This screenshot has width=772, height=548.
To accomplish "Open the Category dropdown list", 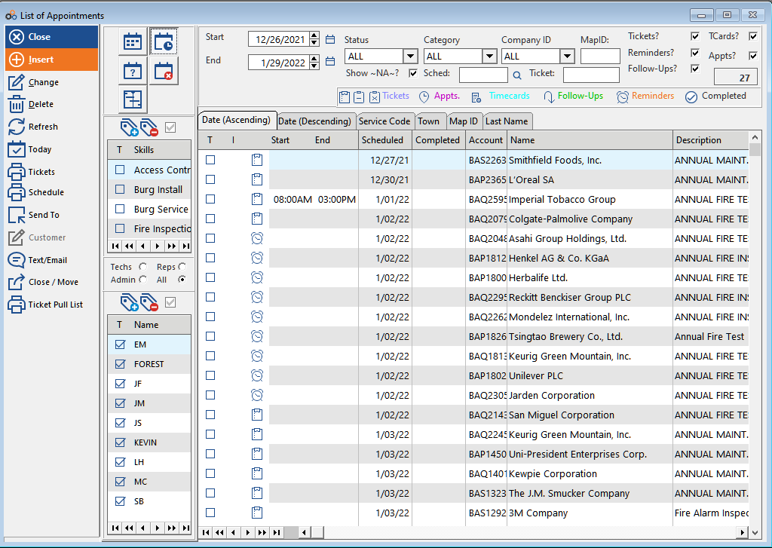I will (x=489, y=57).
